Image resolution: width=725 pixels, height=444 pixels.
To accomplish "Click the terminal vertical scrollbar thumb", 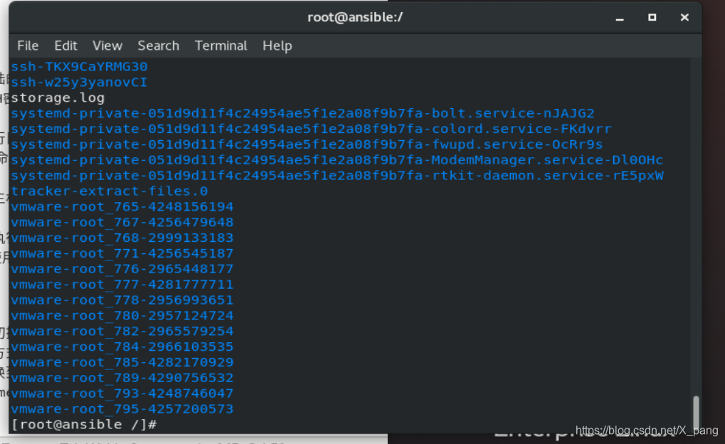I will (x=696, y=411).
